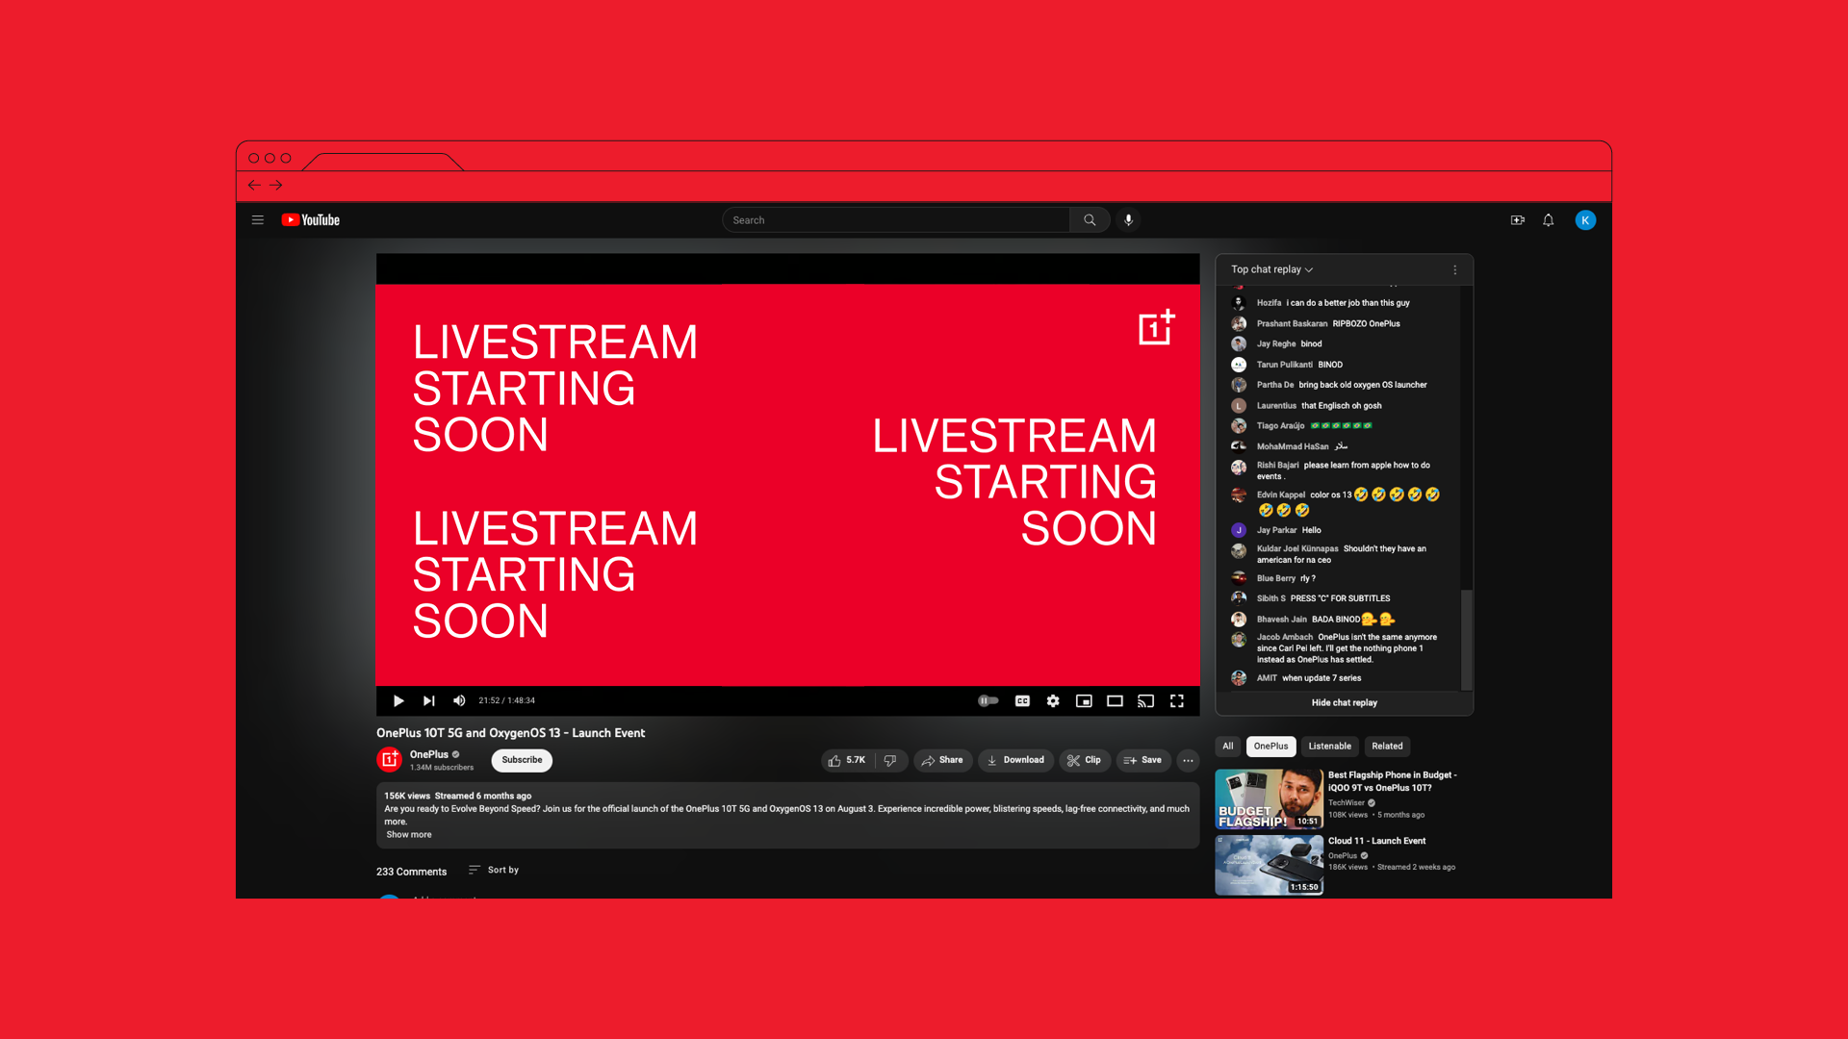Open Cloud 11 Launch Event thumbnail
Viewport: 1848px width, 1039px height.
click(1269, 865)
